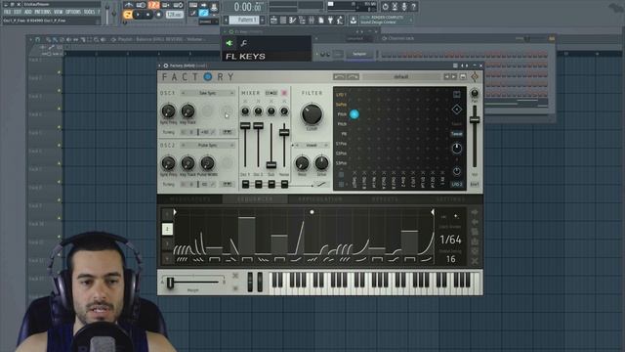Click the microphone icon at top right

pos(404,6)
